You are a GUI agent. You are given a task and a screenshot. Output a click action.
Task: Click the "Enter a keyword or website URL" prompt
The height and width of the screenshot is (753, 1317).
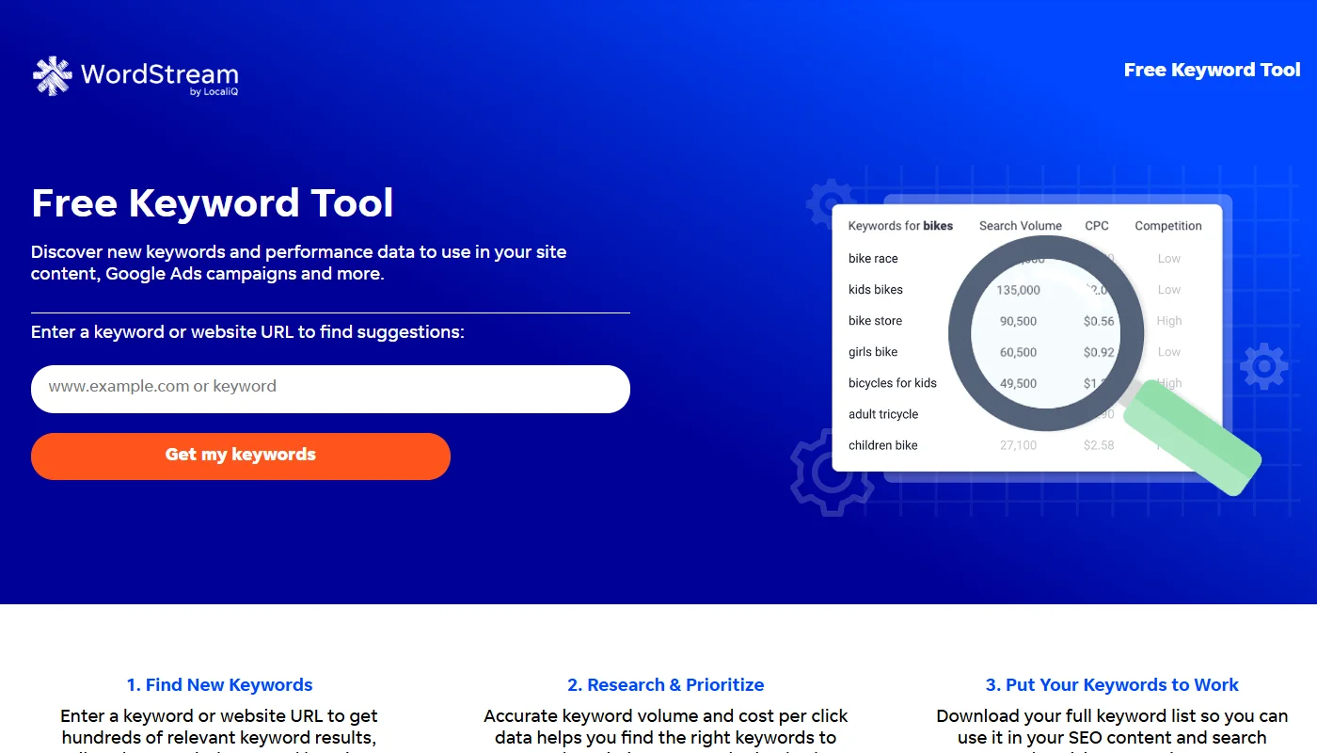[x=247, y=332]
